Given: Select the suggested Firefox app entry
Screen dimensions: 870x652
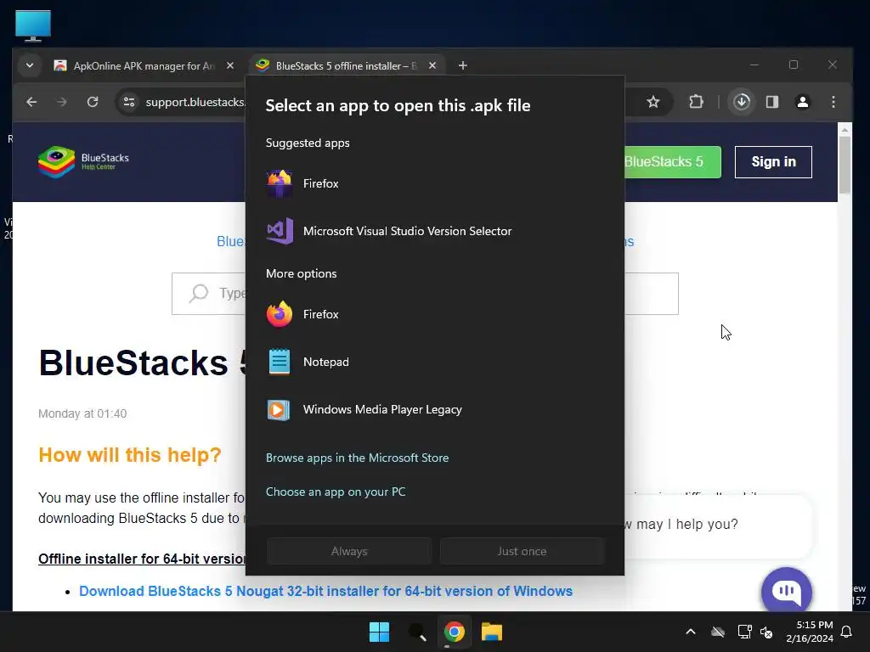Looking at the screenshot, I should [434, 183].
